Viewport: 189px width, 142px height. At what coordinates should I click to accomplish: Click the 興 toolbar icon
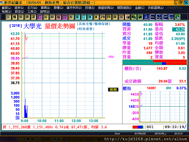pyautogui.click(x=115, y=17)
